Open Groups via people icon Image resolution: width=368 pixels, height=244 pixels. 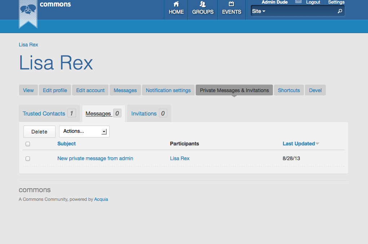pos(203,4)
